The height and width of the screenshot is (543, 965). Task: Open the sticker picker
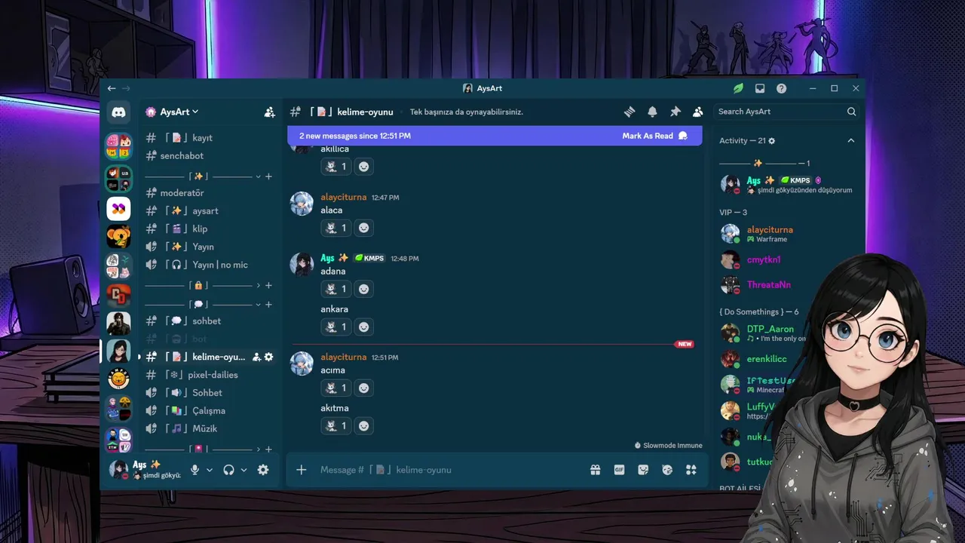pyautogui.click(x=643, y=470)
